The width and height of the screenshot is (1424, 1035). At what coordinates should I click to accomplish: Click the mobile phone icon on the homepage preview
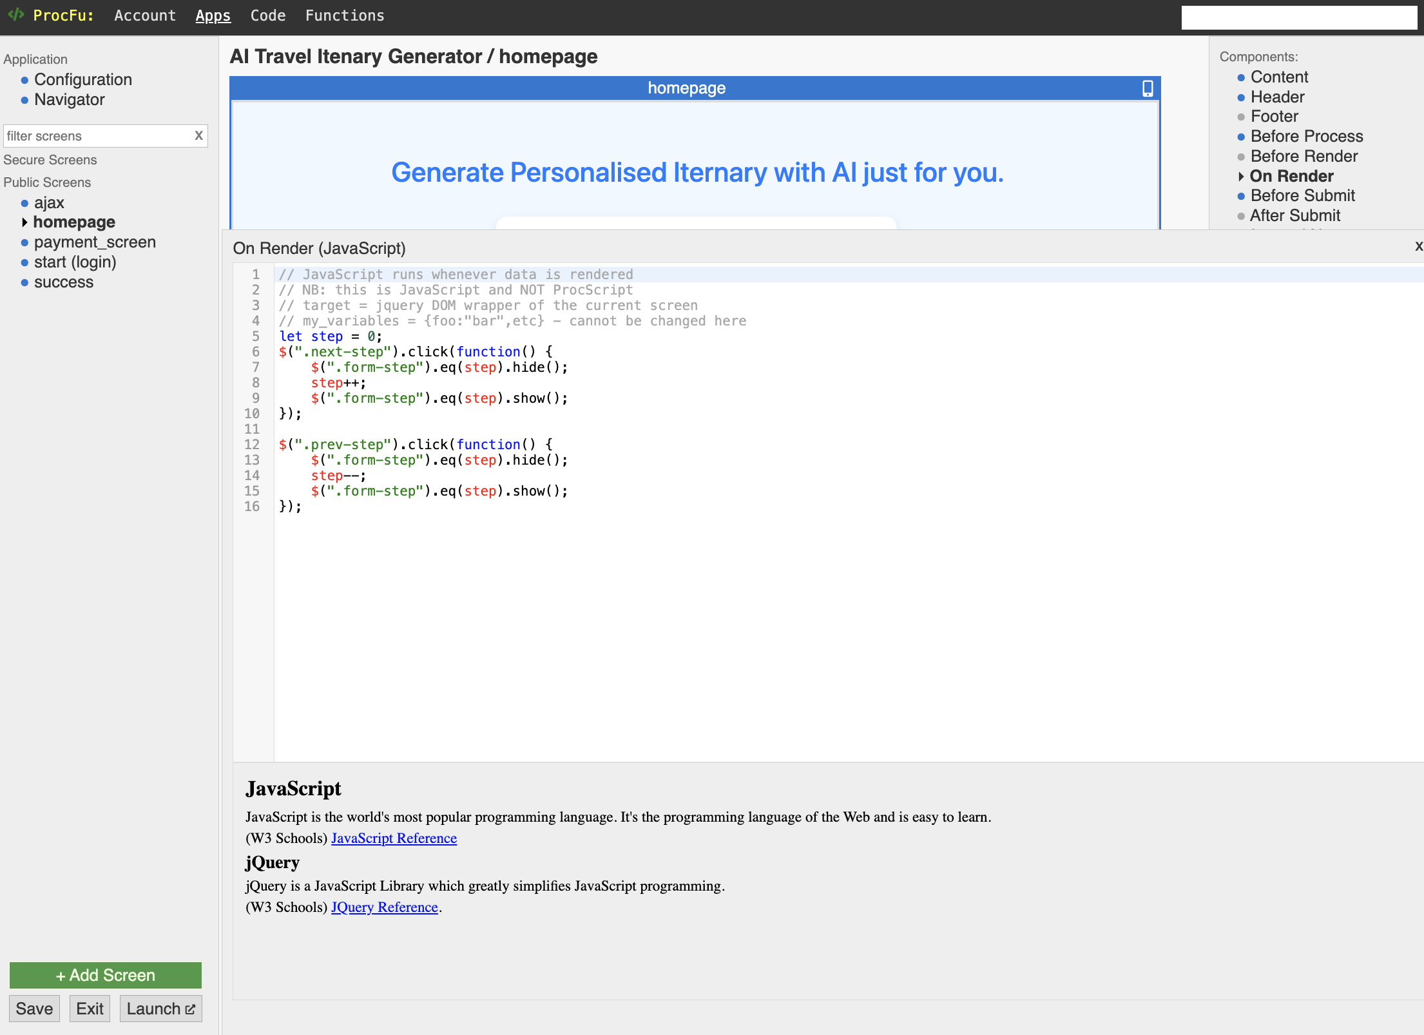click(1148, 88)
